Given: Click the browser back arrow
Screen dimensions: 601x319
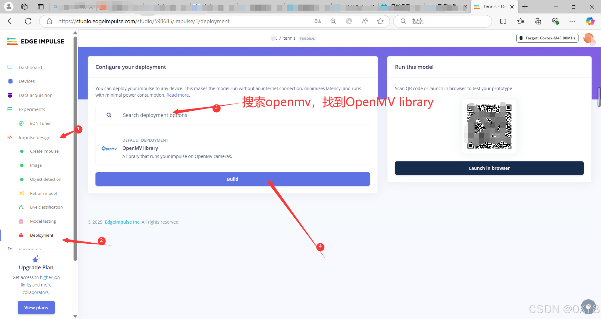Looking at the screenshot, I should [11, 21].
